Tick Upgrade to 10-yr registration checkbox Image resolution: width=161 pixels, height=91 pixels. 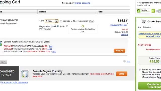point(61,21)
